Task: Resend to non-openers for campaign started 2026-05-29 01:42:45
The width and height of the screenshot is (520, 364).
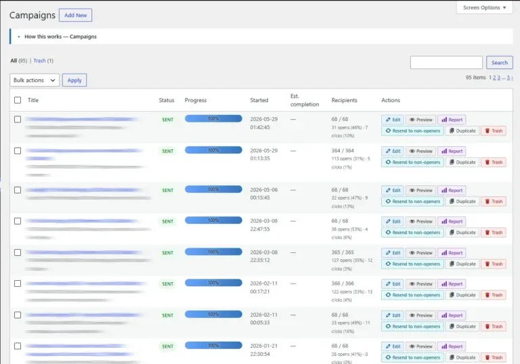Action: [x=412, y=131]
